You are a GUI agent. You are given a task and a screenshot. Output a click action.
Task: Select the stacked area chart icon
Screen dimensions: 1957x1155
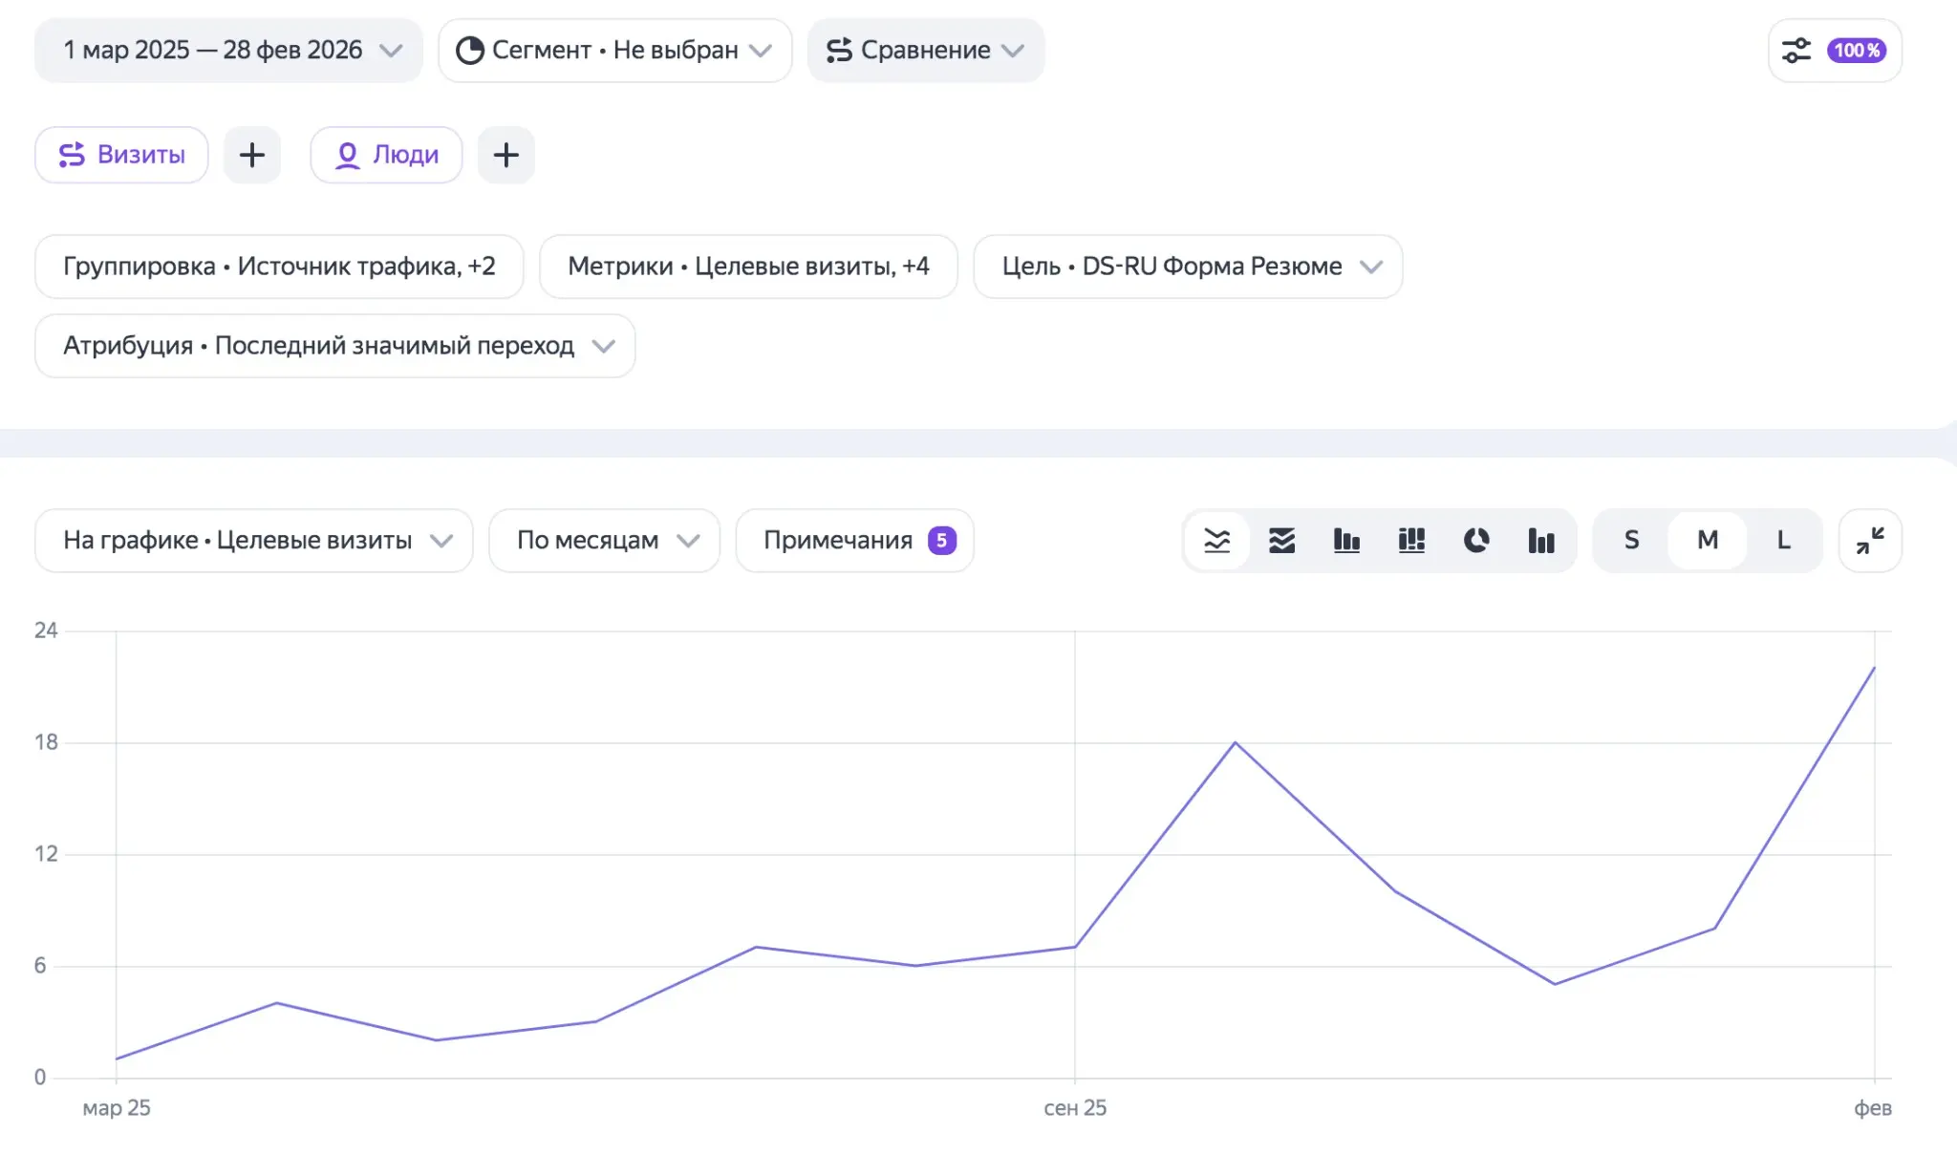[1282, 541]
